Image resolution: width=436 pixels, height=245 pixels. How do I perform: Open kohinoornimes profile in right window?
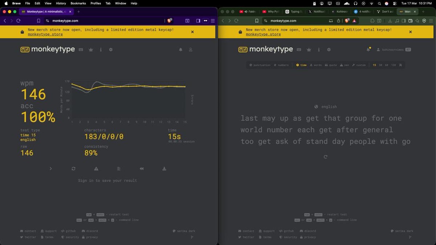[x=393, y=49]
